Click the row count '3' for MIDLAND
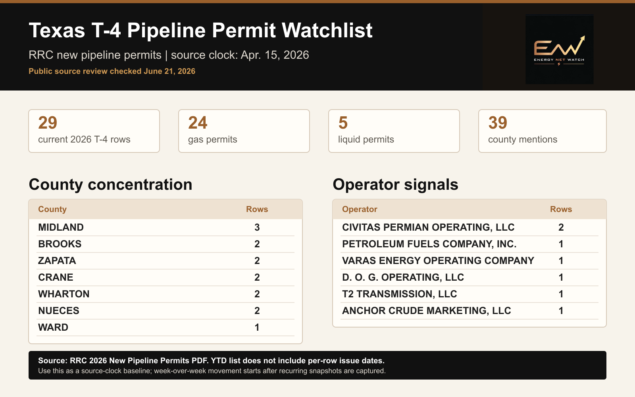635x397 pixels. [x=257, y=227]
